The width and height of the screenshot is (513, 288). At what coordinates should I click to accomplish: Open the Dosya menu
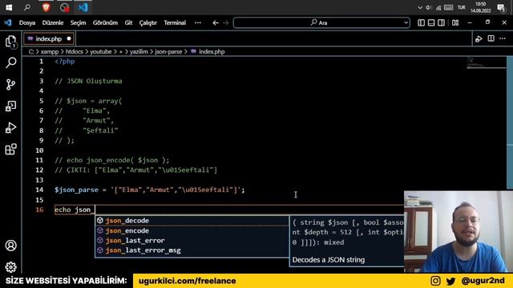click(x=27, y=23)
